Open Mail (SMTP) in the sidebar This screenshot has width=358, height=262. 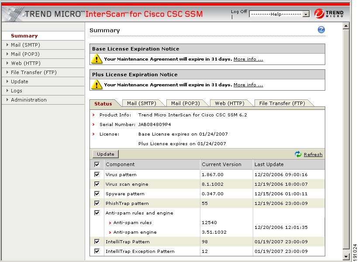click(x=25, y=45)
